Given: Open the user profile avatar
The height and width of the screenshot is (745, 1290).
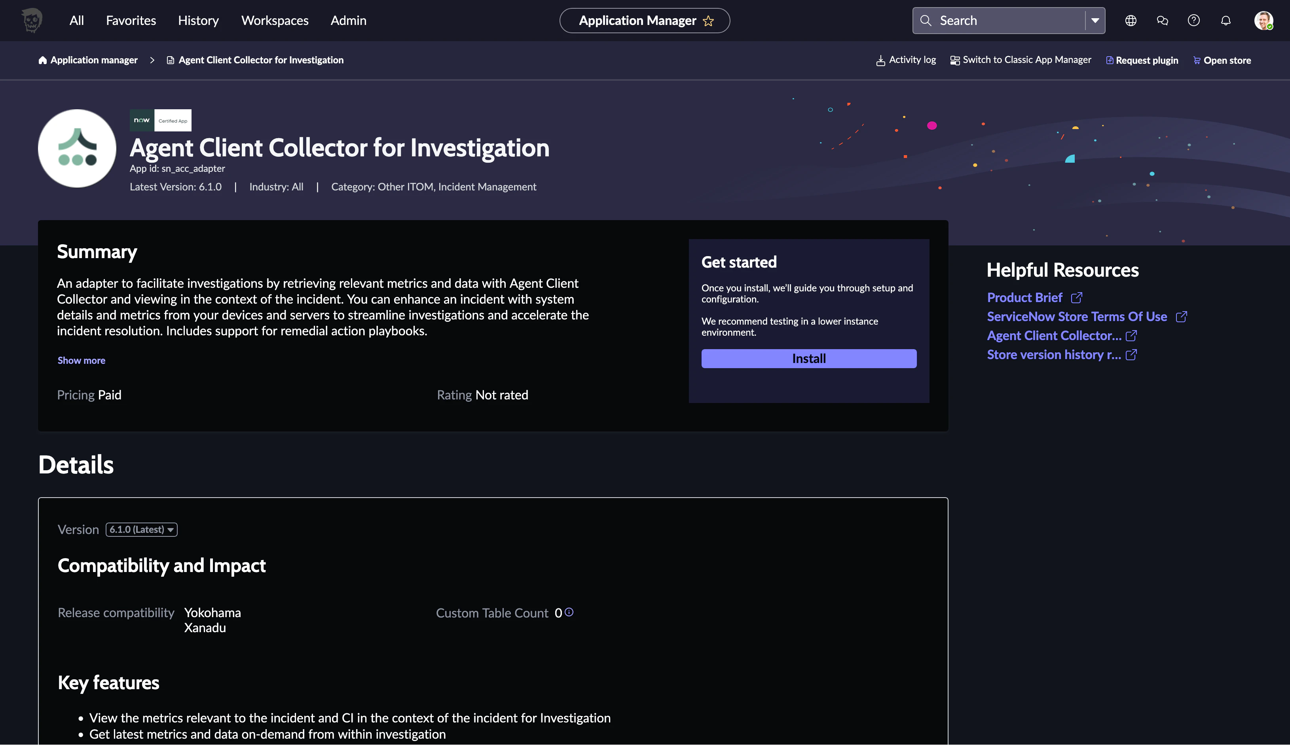Looking at the screenshot, I should pos(1263,21).
